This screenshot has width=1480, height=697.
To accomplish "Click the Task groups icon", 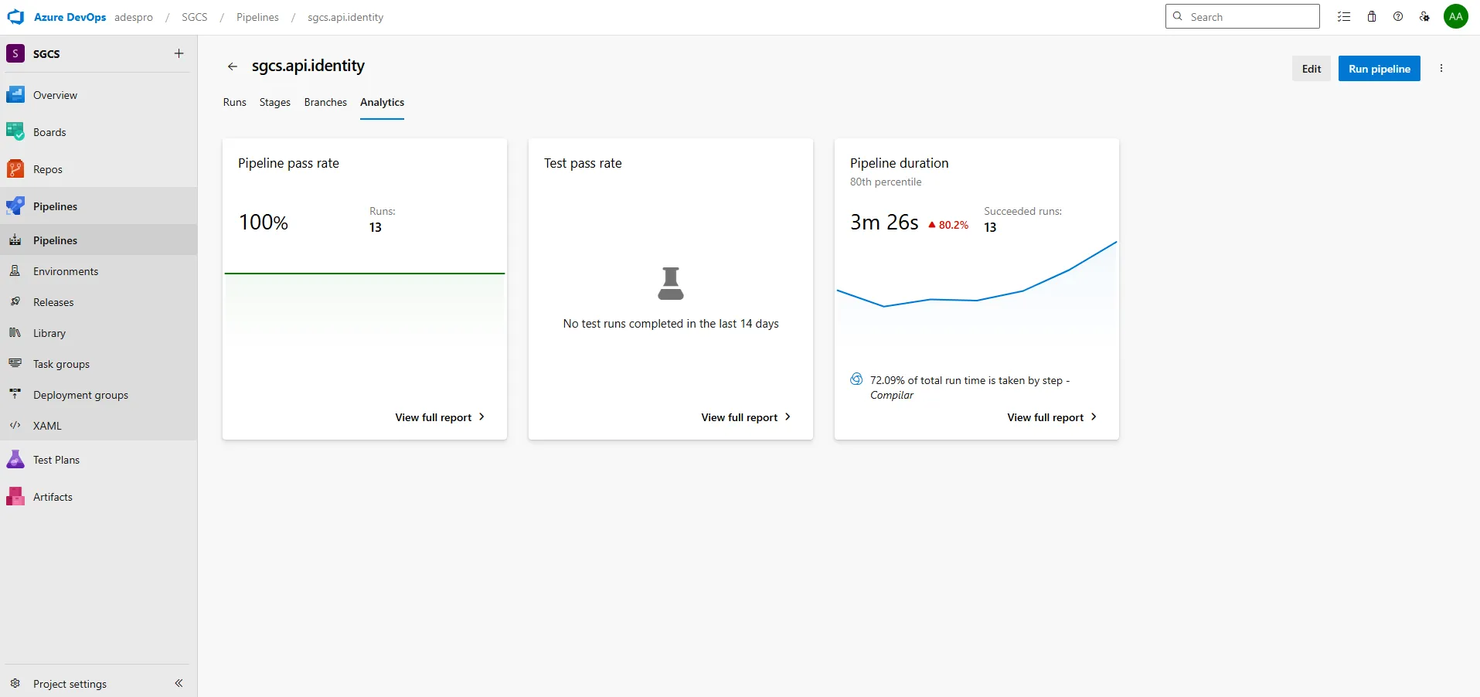I will [15, 363].
